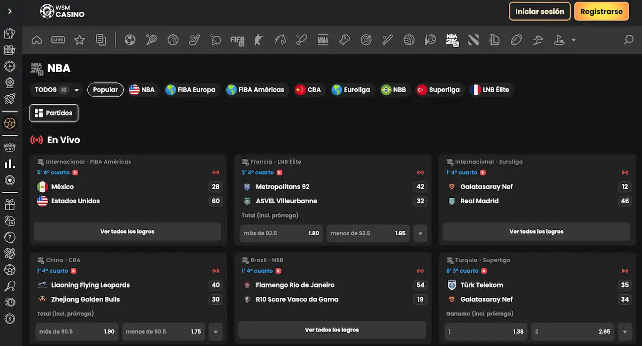Open the cards casino games icon in sidebar
Image resolution: width=642 pixels, height=346 pixels.
pos(10,34)
